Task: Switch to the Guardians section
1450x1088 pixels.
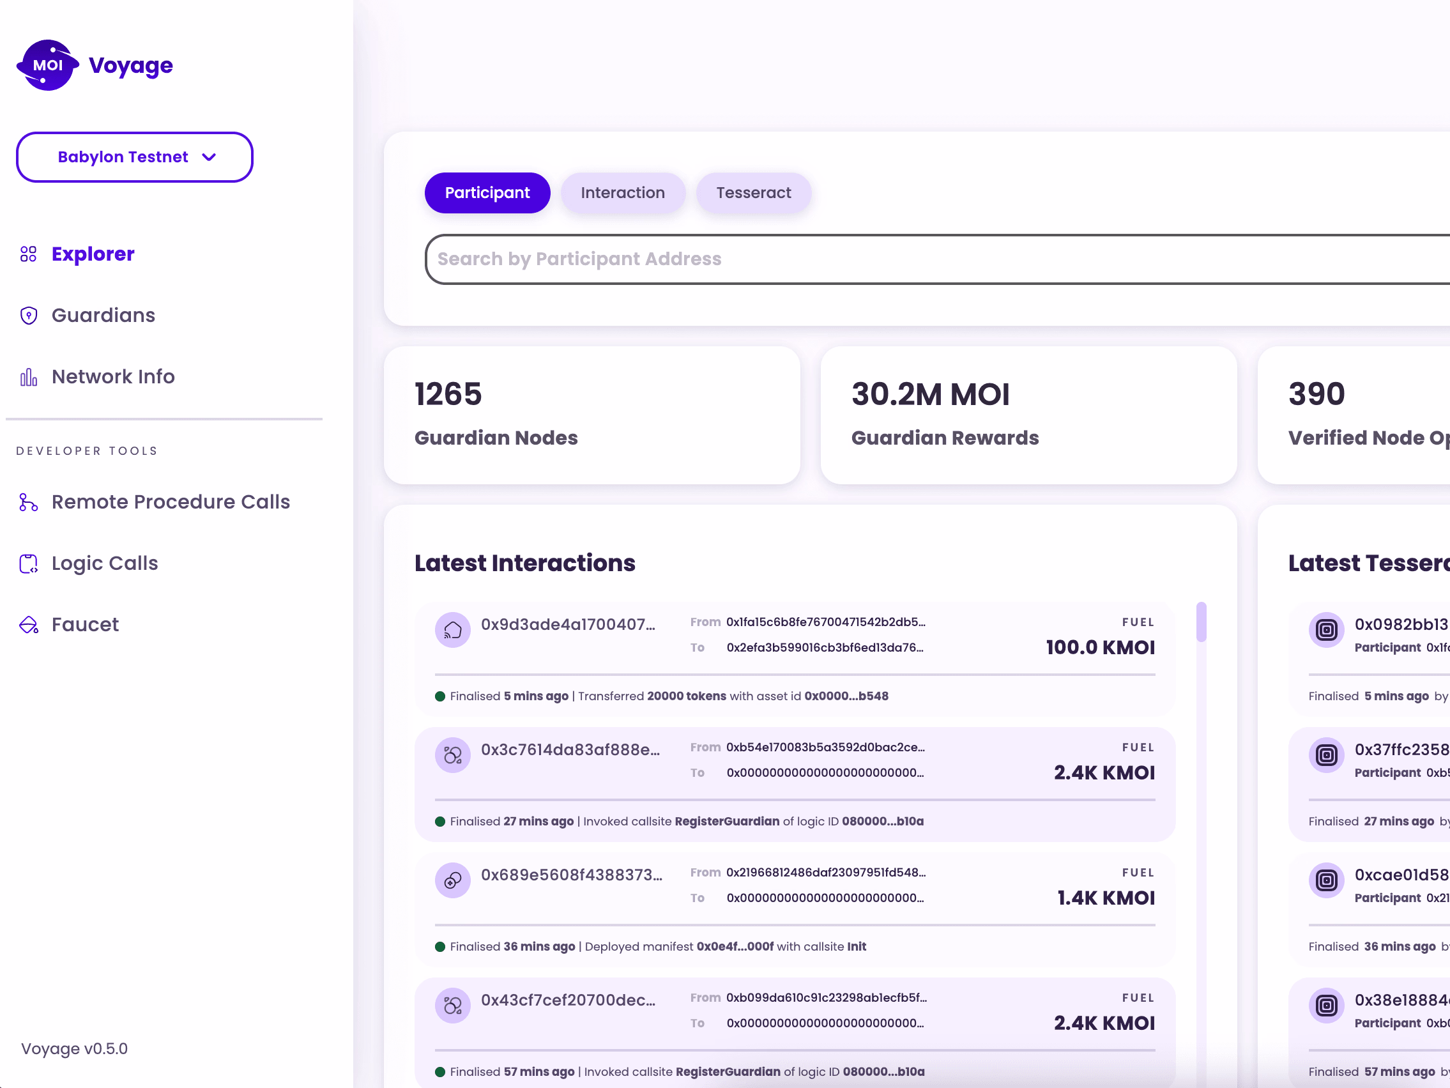Action: click(x=103, y=316)
